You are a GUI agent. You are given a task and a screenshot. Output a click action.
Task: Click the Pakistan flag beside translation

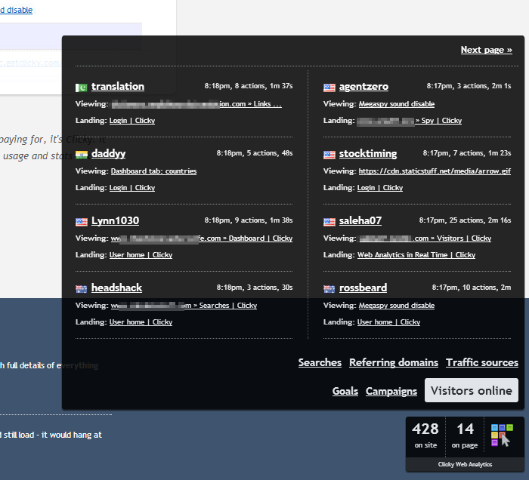pyautogui.click(x=82, y=87)
